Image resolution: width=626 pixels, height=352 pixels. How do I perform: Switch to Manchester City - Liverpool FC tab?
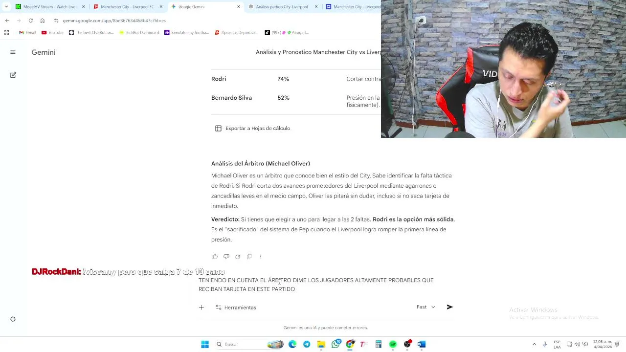click(x=127, y=7)
